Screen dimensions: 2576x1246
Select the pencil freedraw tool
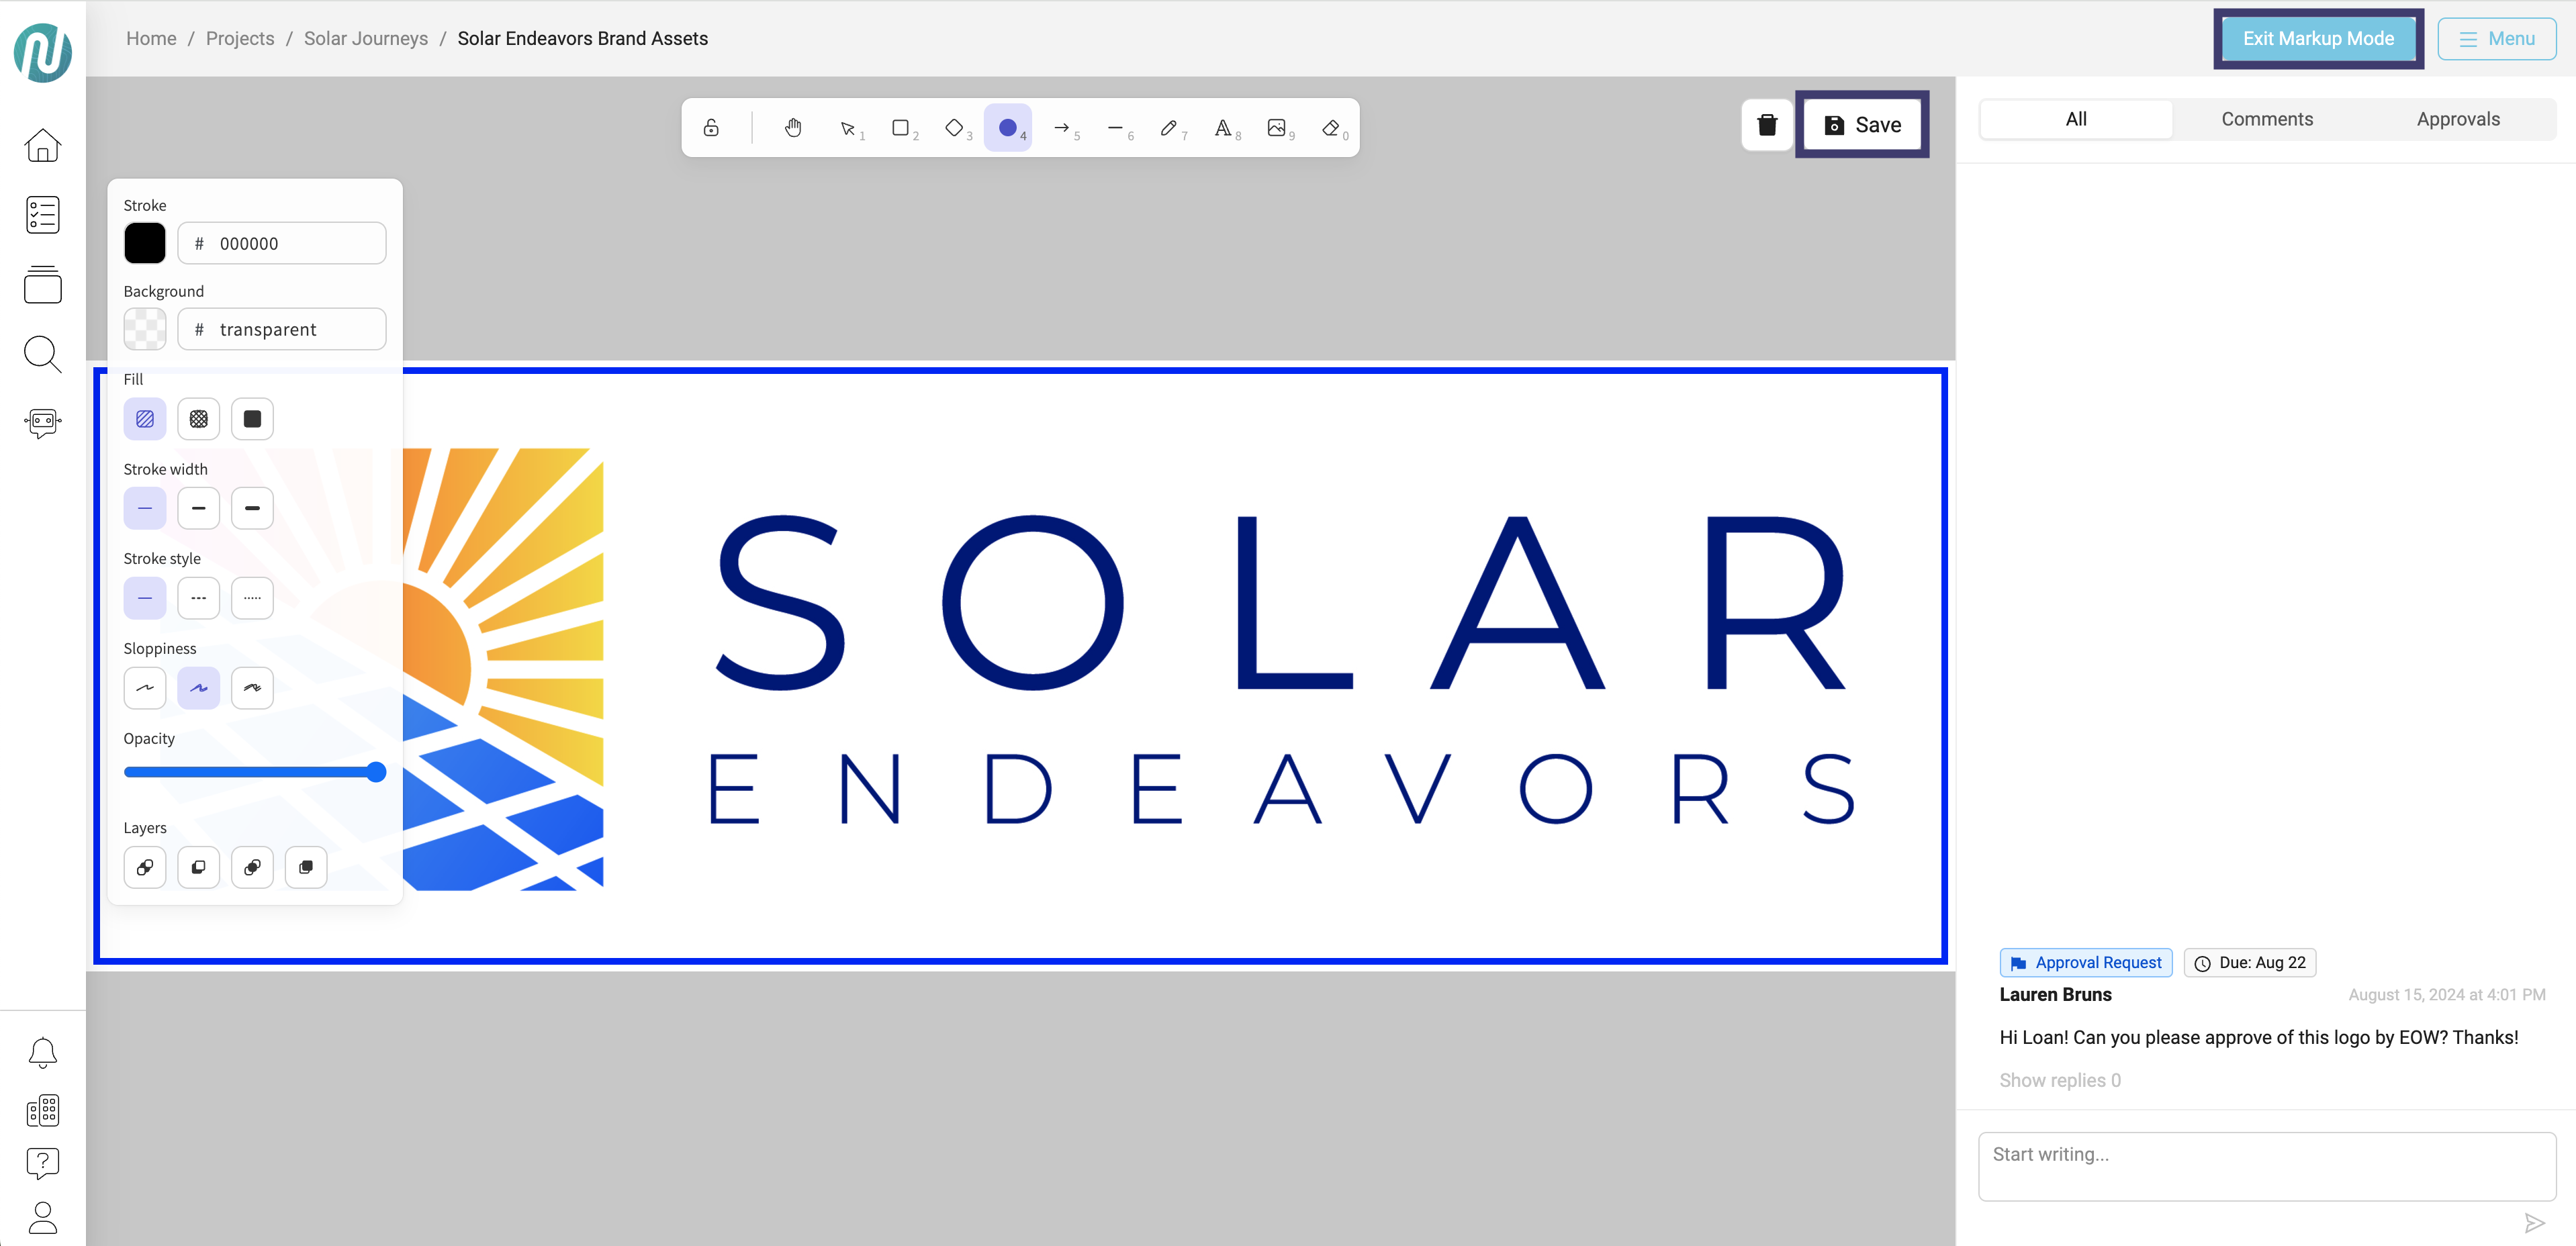[1169, 127]
